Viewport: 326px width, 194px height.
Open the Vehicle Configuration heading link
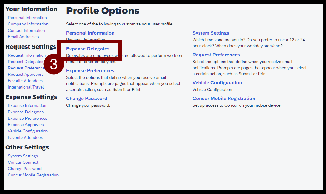(217, 82)
